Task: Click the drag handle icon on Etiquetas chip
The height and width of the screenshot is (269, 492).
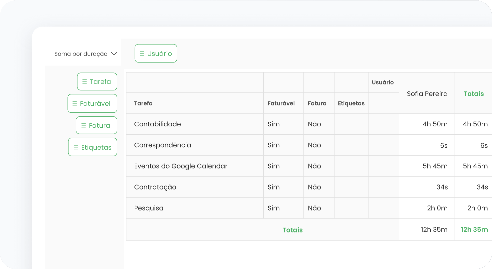Action: pyautogui.click(x=76, y=147)
